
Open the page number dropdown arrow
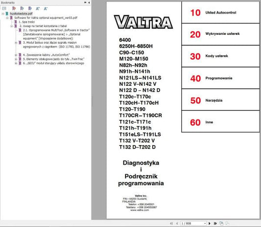coord(205,224)
